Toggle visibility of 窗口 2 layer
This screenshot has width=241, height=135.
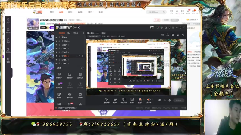click(56, 63)
